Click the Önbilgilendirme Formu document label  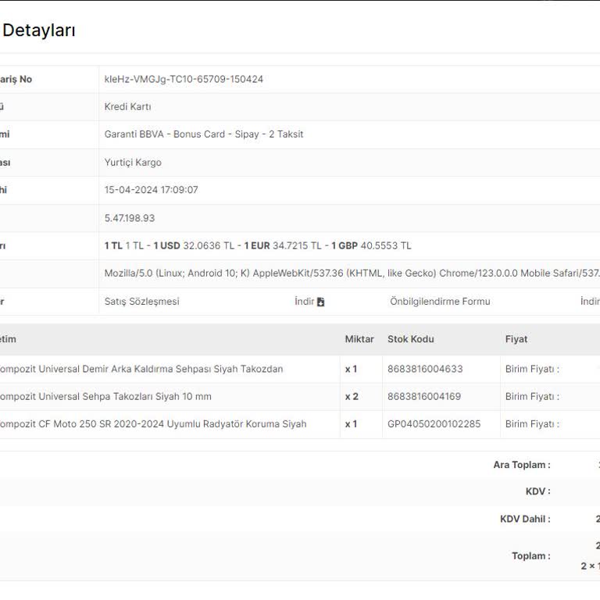(440, 302)
